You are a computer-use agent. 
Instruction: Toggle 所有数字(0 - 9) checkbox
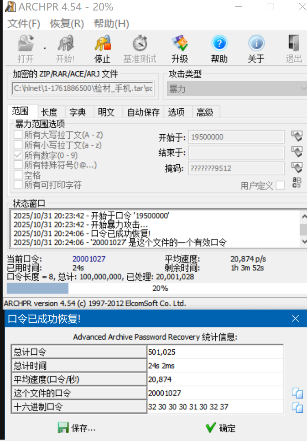[18, 155]
